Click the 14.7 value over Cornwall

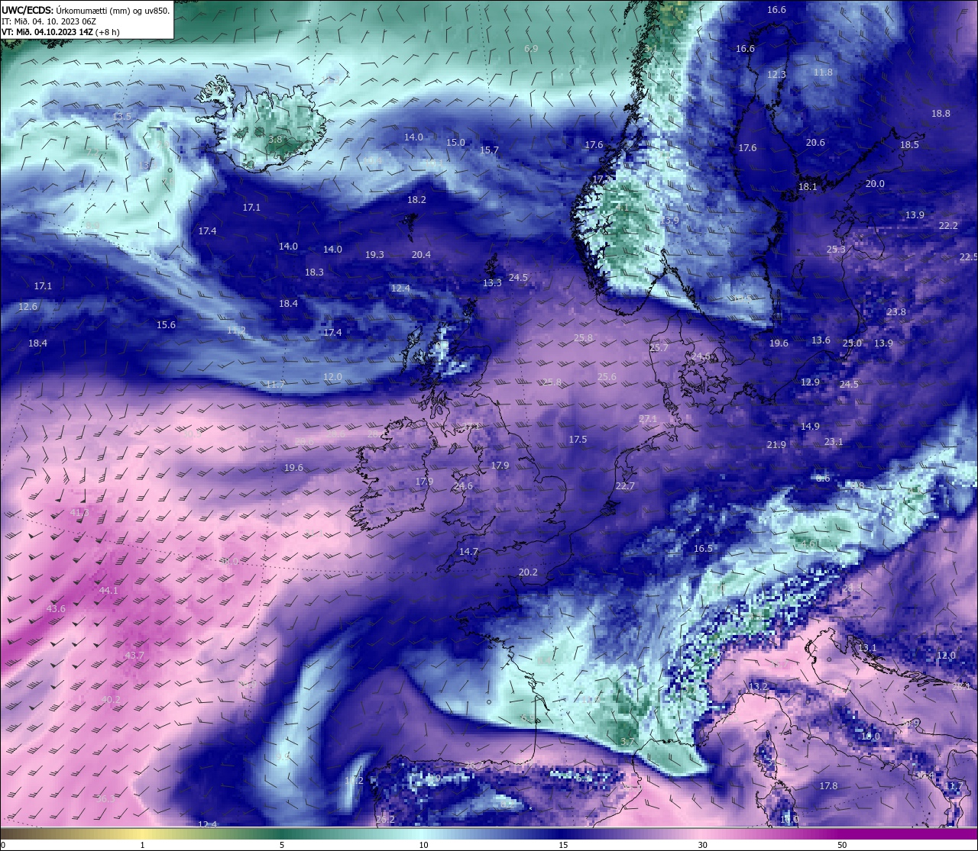click(x=468, y=552)
